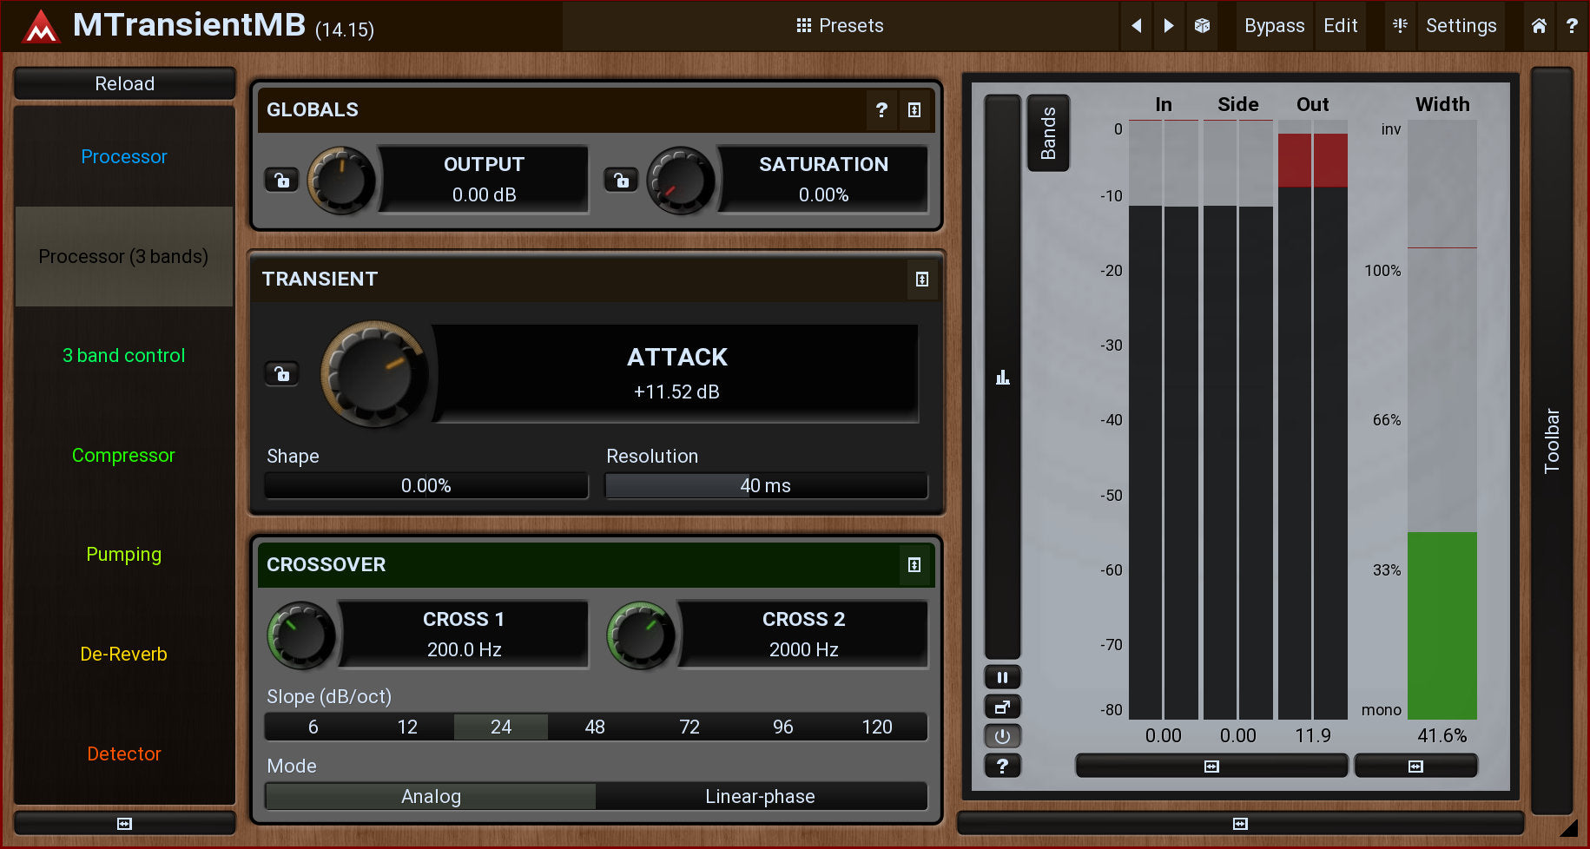1590x849 pixels.
Task: Click the Resolution slider bar
Action: click(x=766, y=486)
